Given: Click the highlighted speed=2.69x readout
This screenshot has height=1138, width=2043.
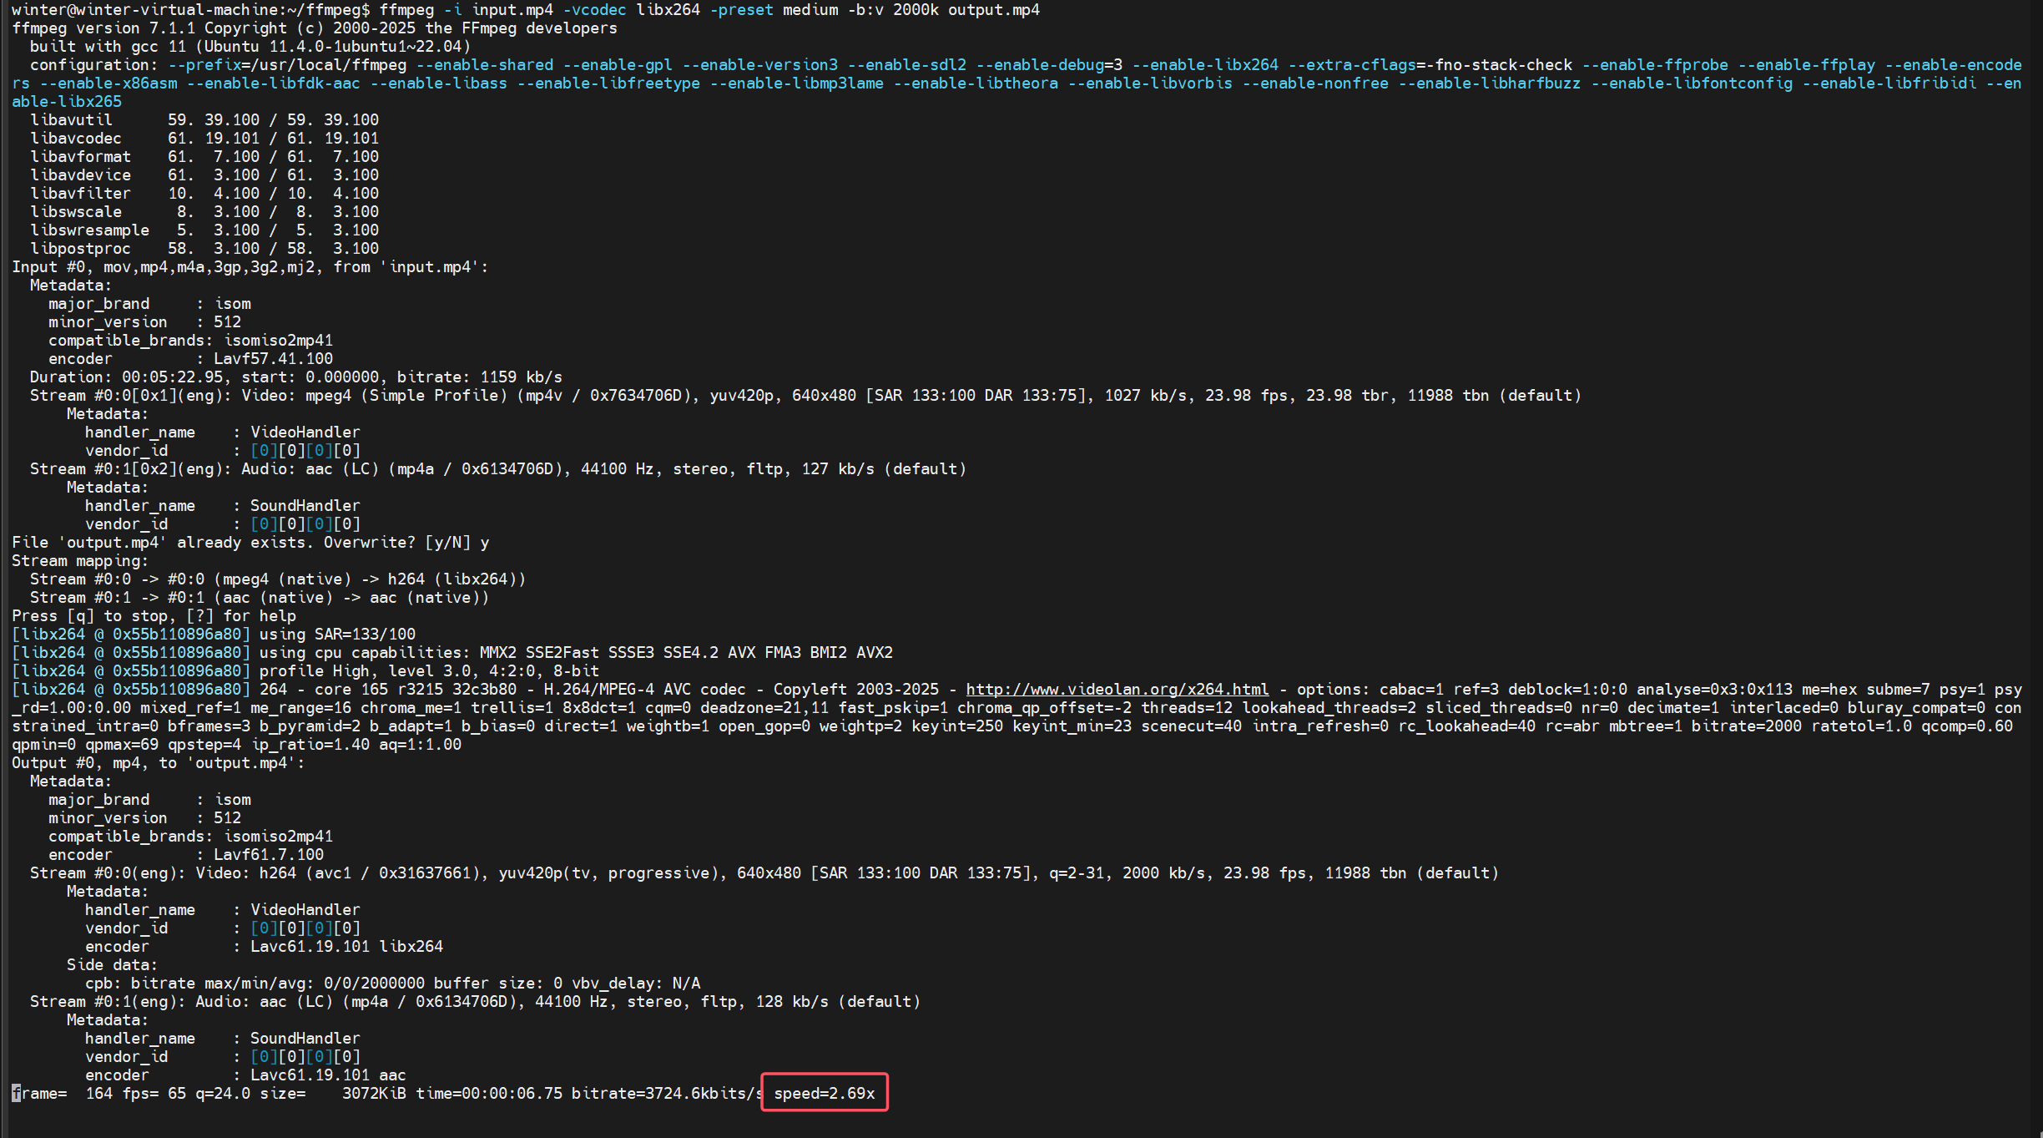Looking at the screenshot, I should click(x=825, y=1093).
